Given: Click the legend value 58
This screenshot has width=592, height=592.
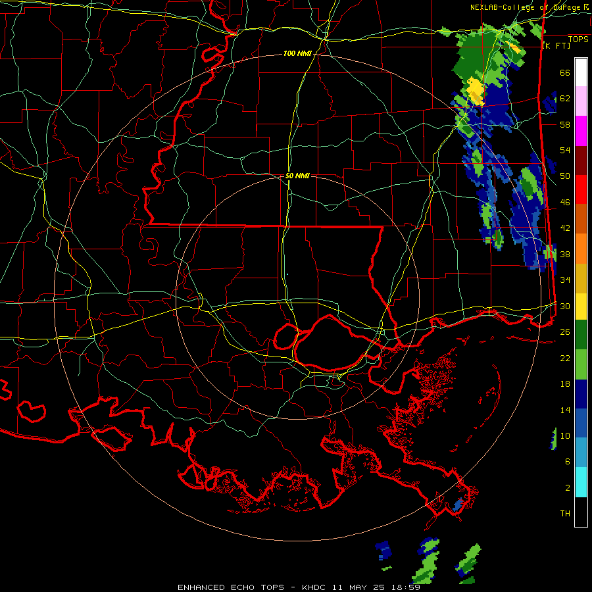Looking at the screenshot, I should tap(565, 124).
